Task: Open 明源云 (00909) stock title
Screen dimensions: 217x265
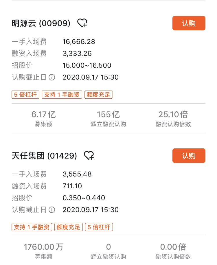Action: pyautogui.click(x=41, y=23)
